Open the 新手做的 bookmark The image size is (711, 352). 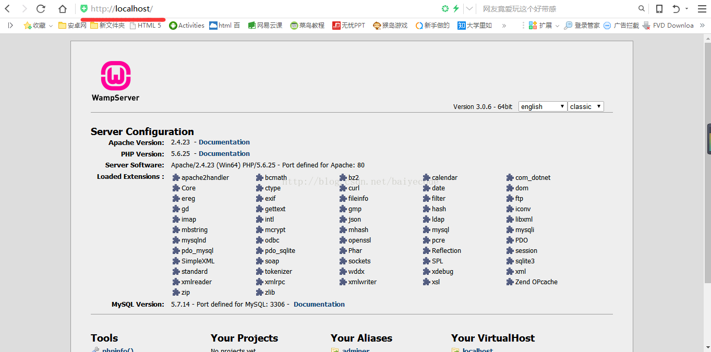(432, 25)
